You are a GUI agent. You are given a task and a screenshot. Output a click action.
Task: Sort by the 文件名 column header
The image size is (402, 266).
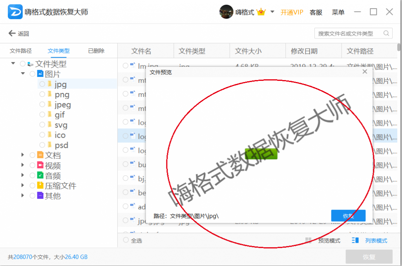(141, 51)
